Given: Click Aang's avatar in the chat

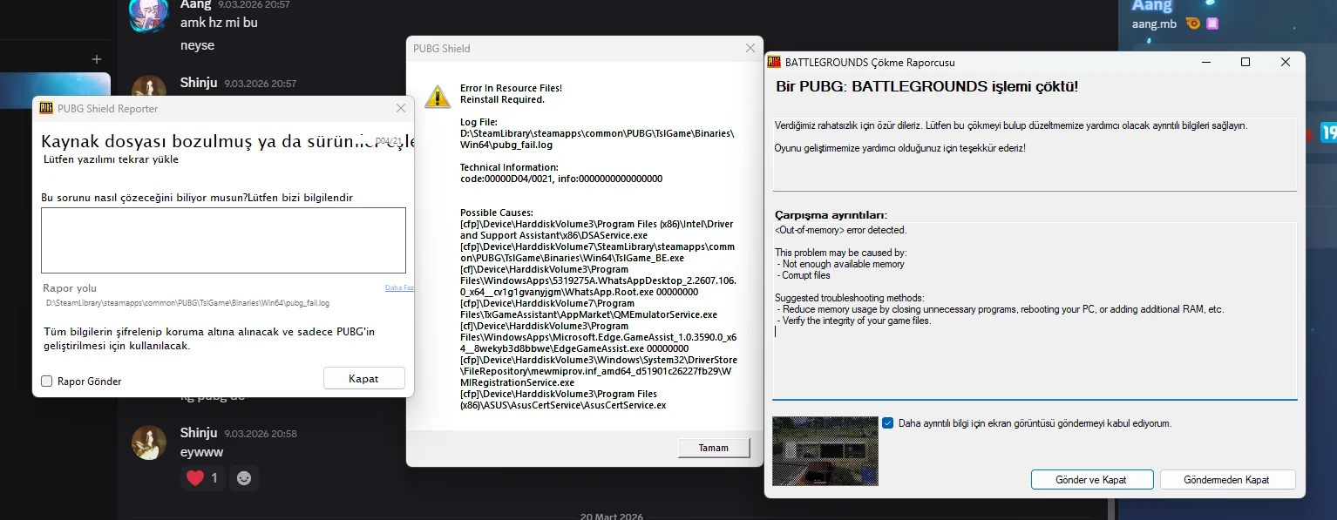Looking at the screenshot, I should [x=149, y=14].
